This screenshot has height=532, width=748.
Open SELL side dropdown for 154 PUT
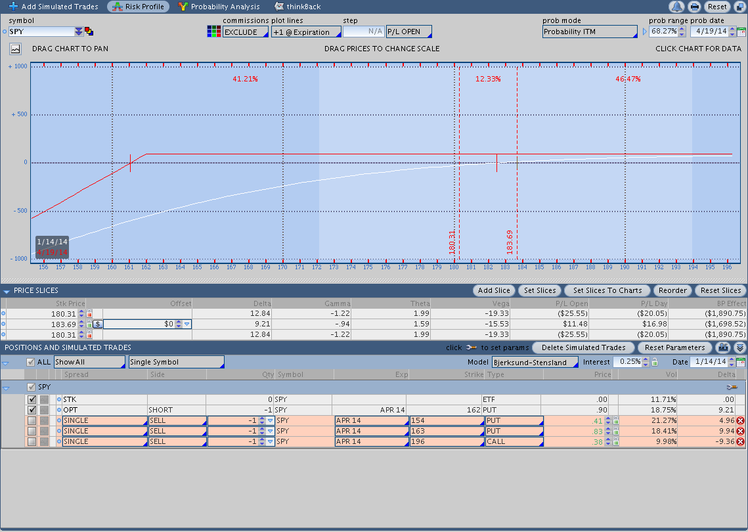[177, 420]
